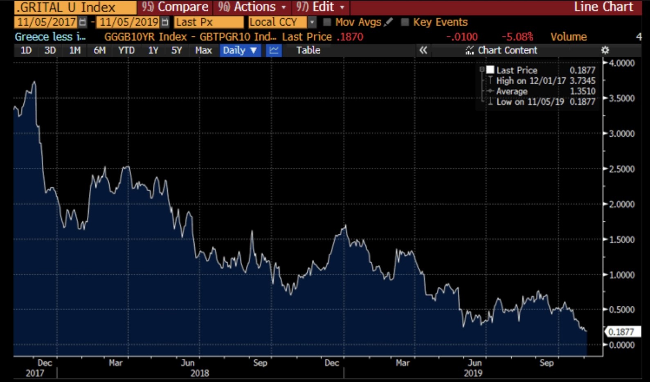
Task: Switch to the Table view
Action: click(308, 50)
